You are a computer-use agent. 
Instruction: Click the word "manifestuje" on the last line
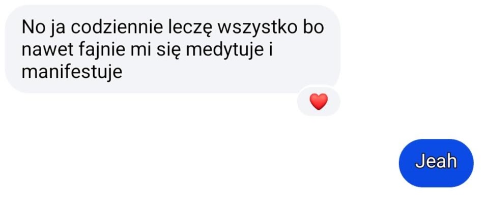pos(72,73)
